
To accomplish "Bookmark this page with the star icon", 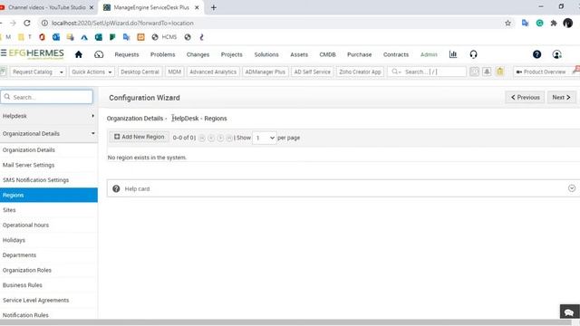I will click(507, 23).
